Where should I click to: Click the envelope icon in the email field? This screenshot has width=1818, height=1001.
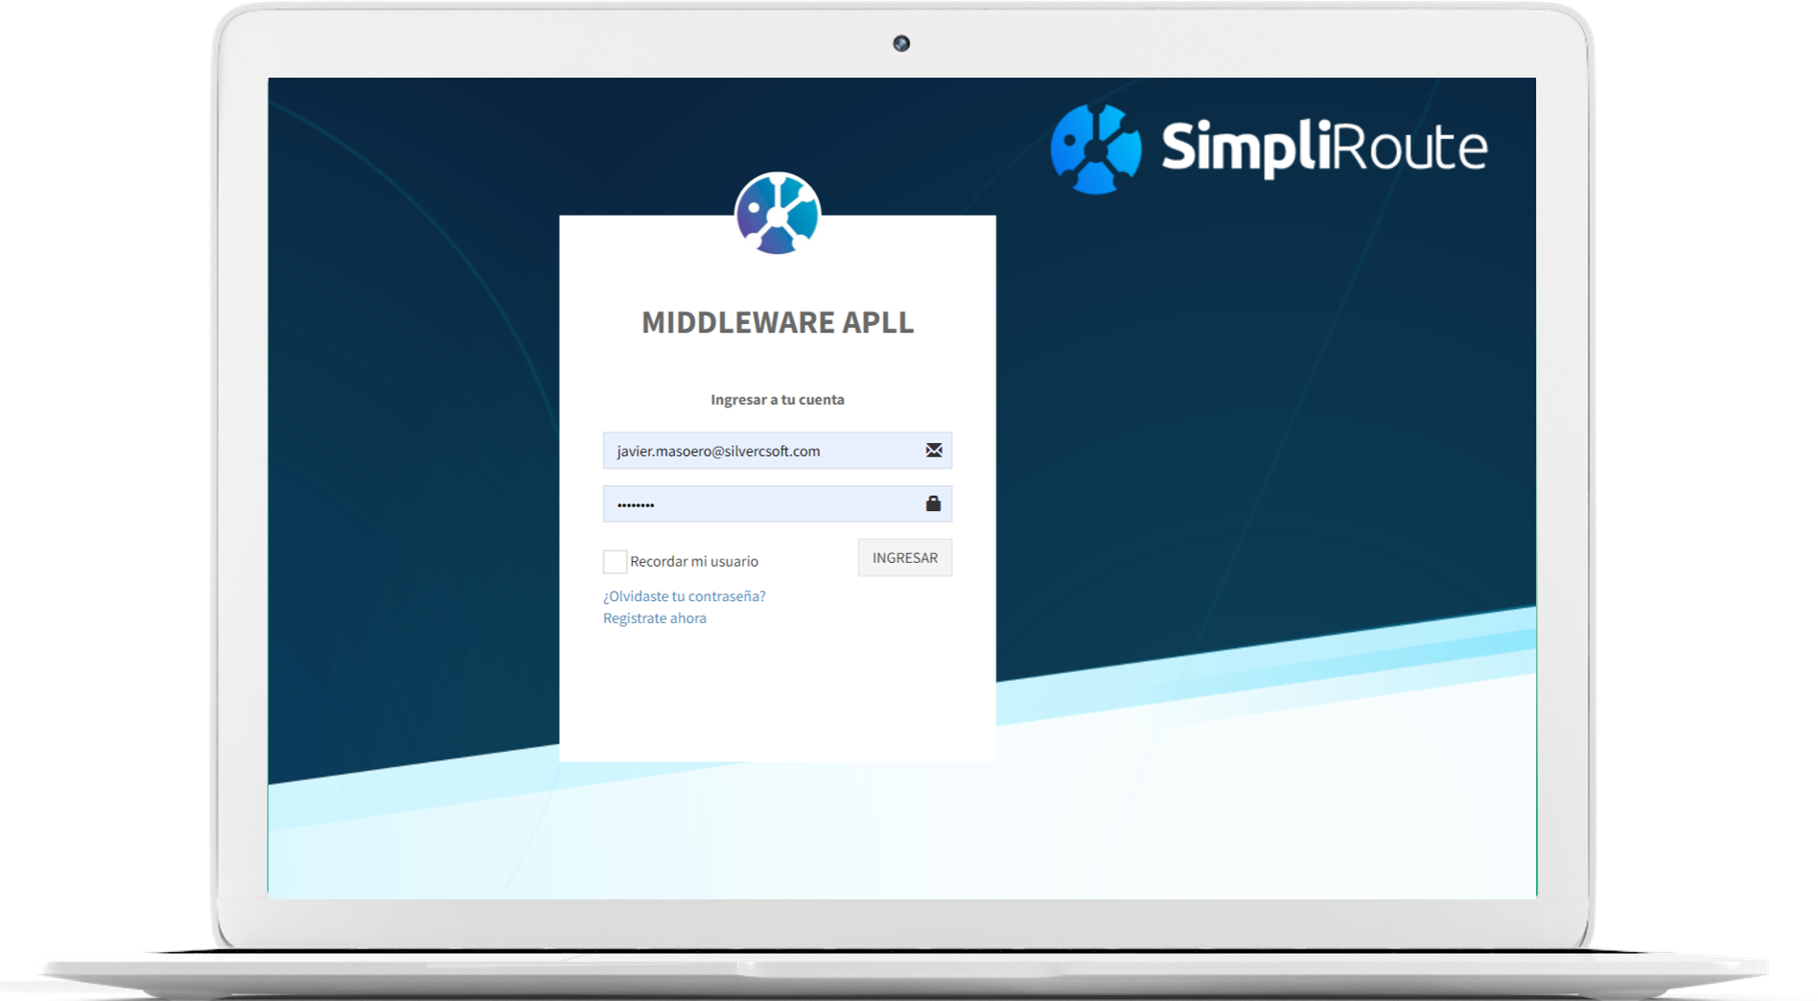click(x=933, y=451)
